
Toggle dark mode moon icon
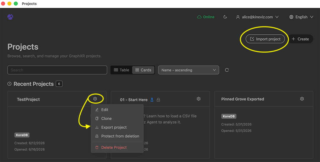point(225,17)
